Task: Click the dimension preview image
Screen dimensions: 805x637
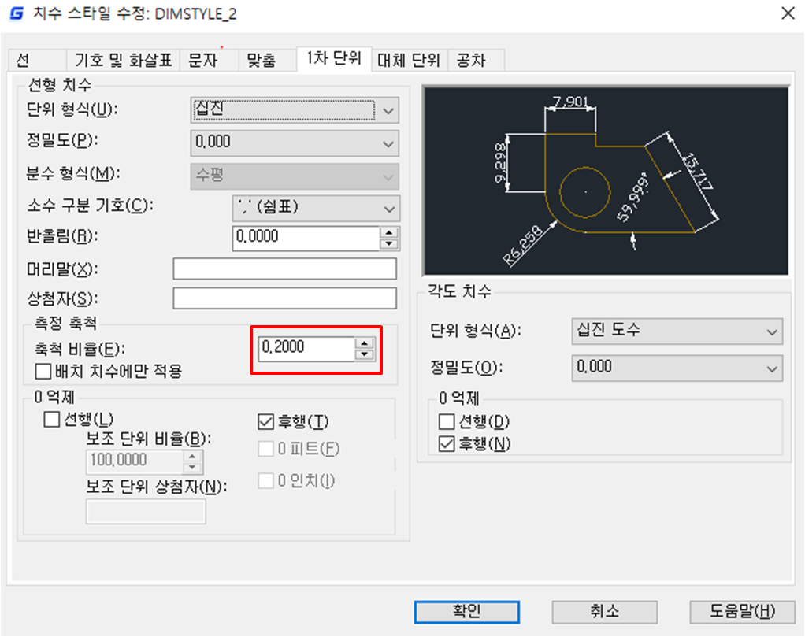Action: point(607,180)
